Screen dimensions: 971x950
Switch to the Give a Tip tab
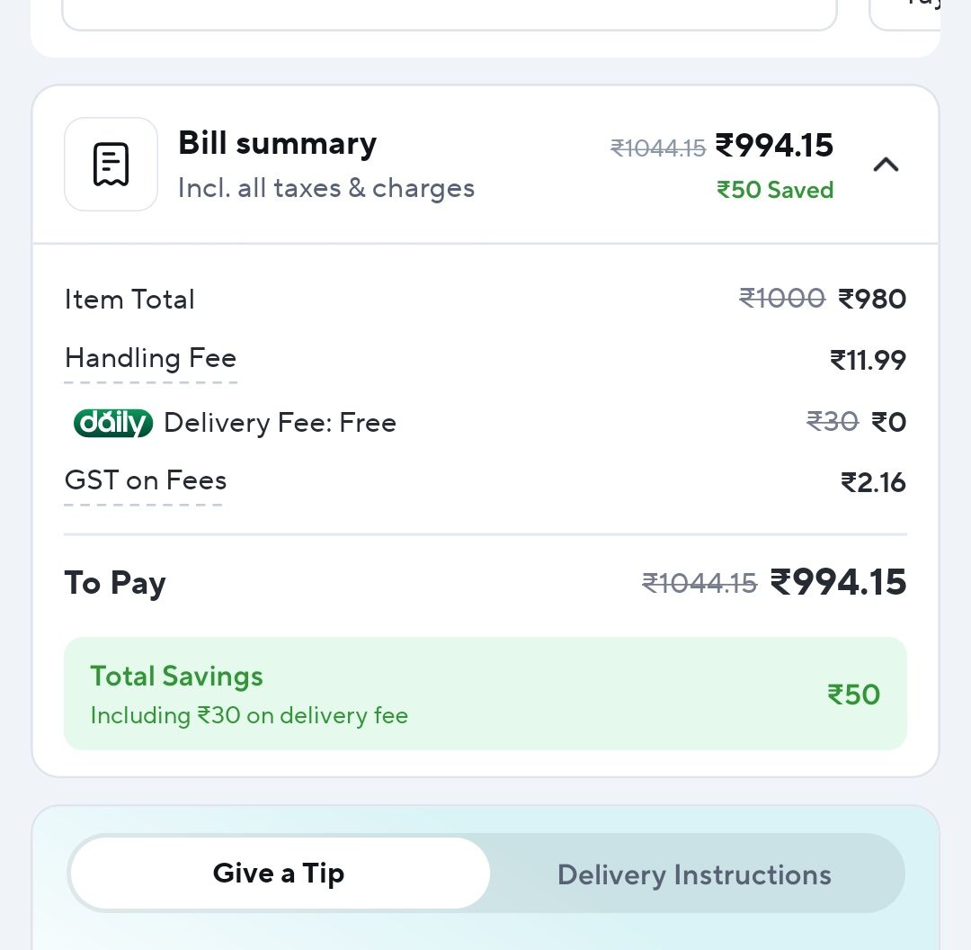pyautogui.click(x=279, y=874)
